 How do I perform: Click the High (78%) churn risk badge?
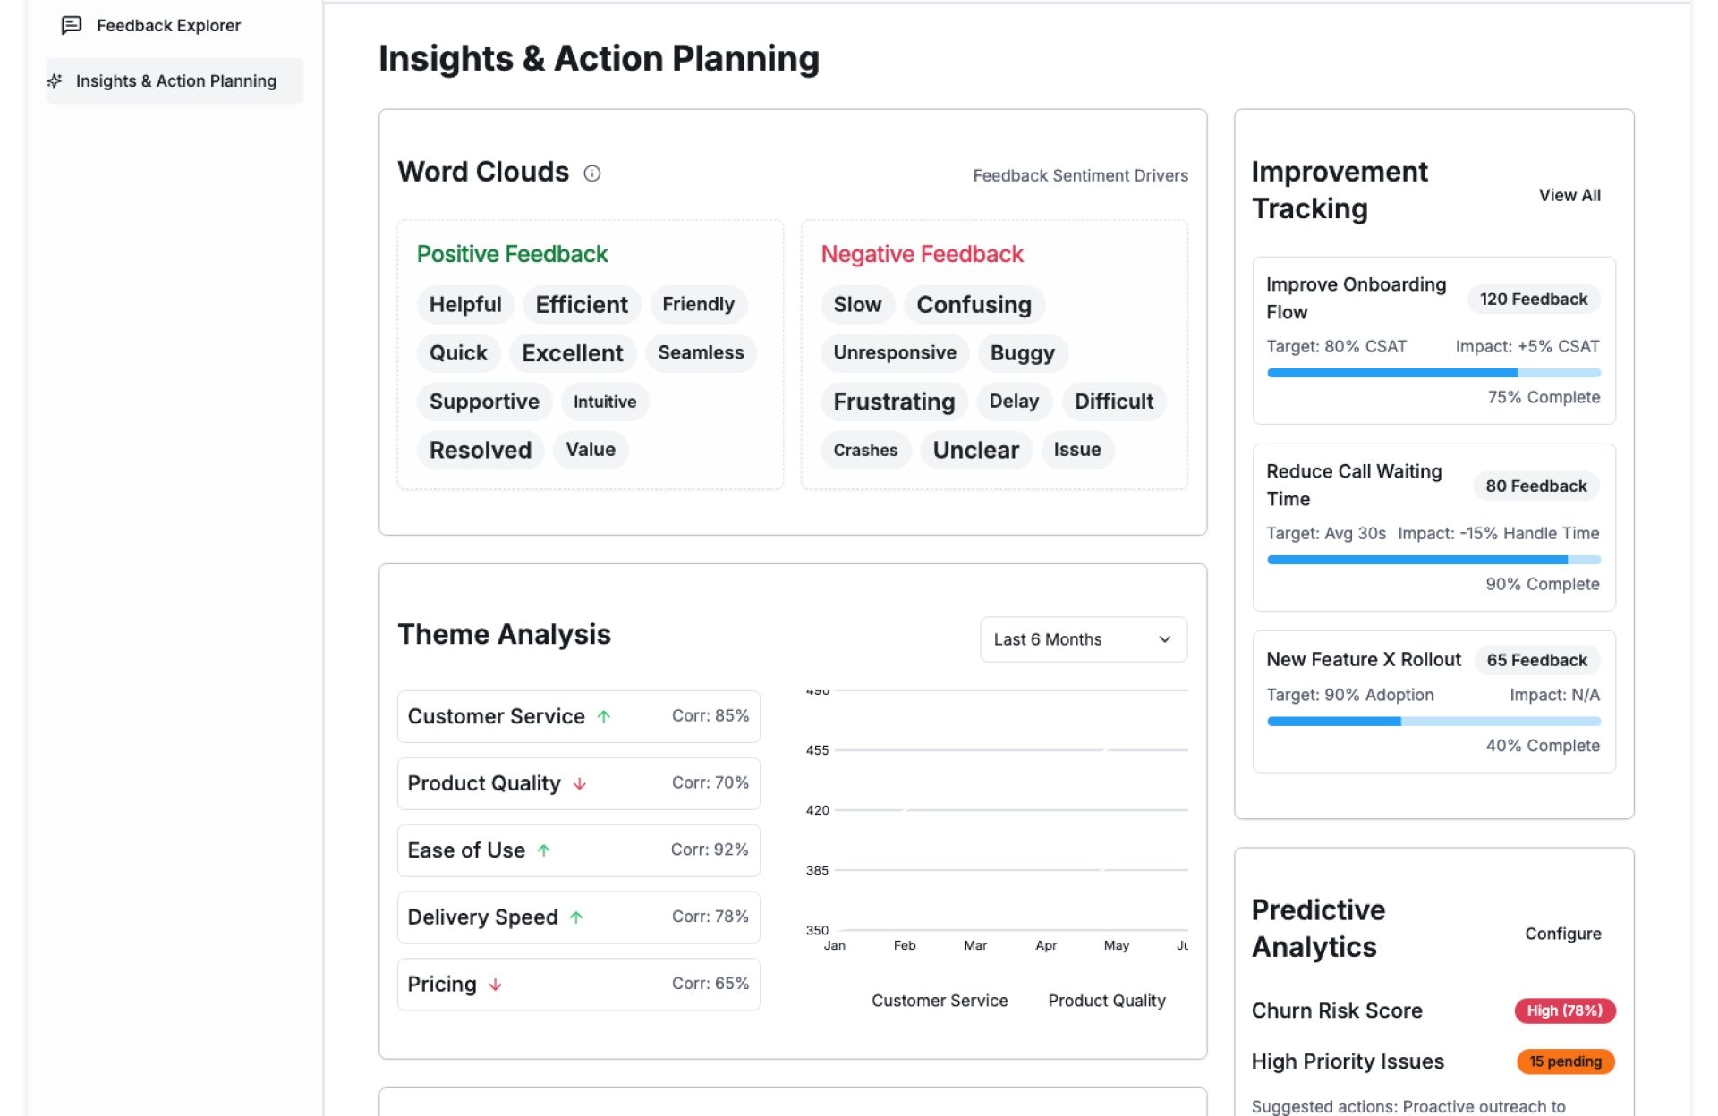pos(1564,1010)
